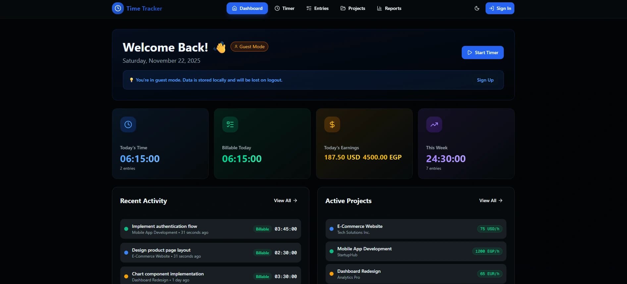Click the 2 entries label in Today's Time card

(128, 168)
